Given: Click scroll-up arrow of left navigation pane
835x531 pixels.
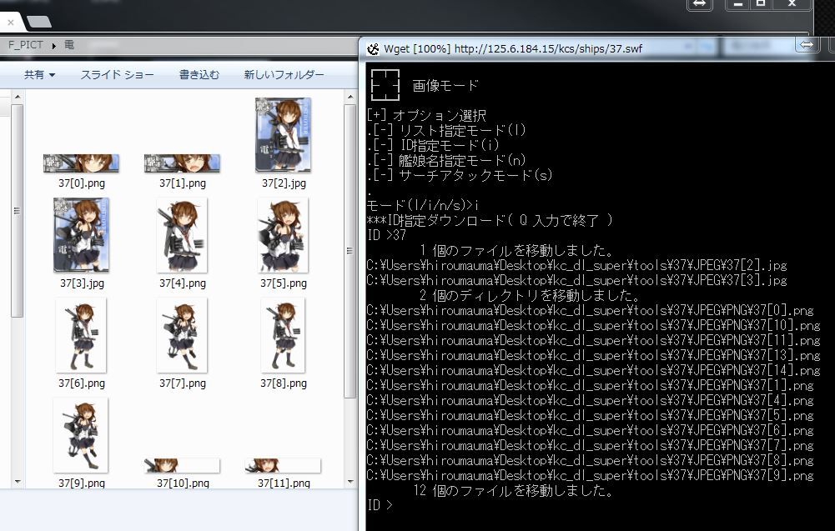Looking at the screenshot, I should click(x=17, y=97).
